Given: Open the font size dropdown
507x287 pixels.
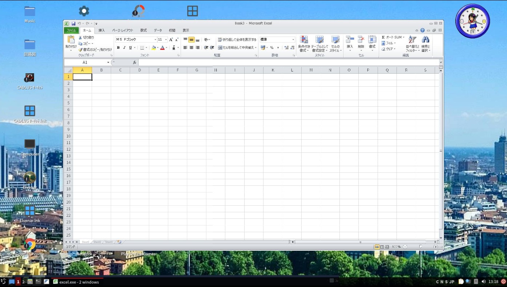Looking at the screenshot, I should [166, 39].
